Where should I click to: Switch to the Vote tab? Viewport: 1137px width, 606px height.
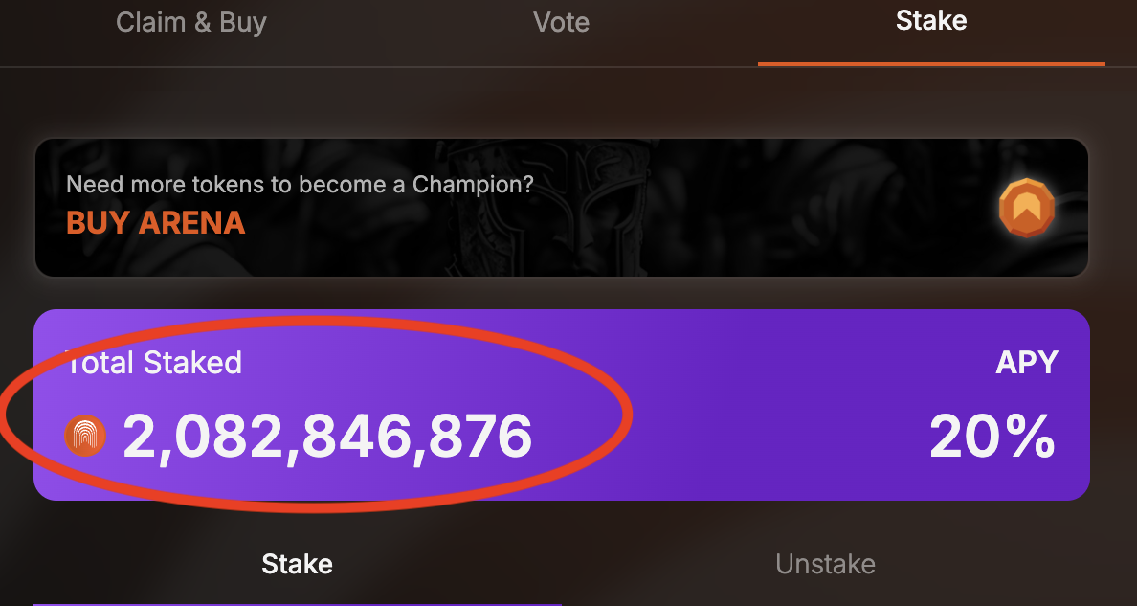(x=561, y=22)
